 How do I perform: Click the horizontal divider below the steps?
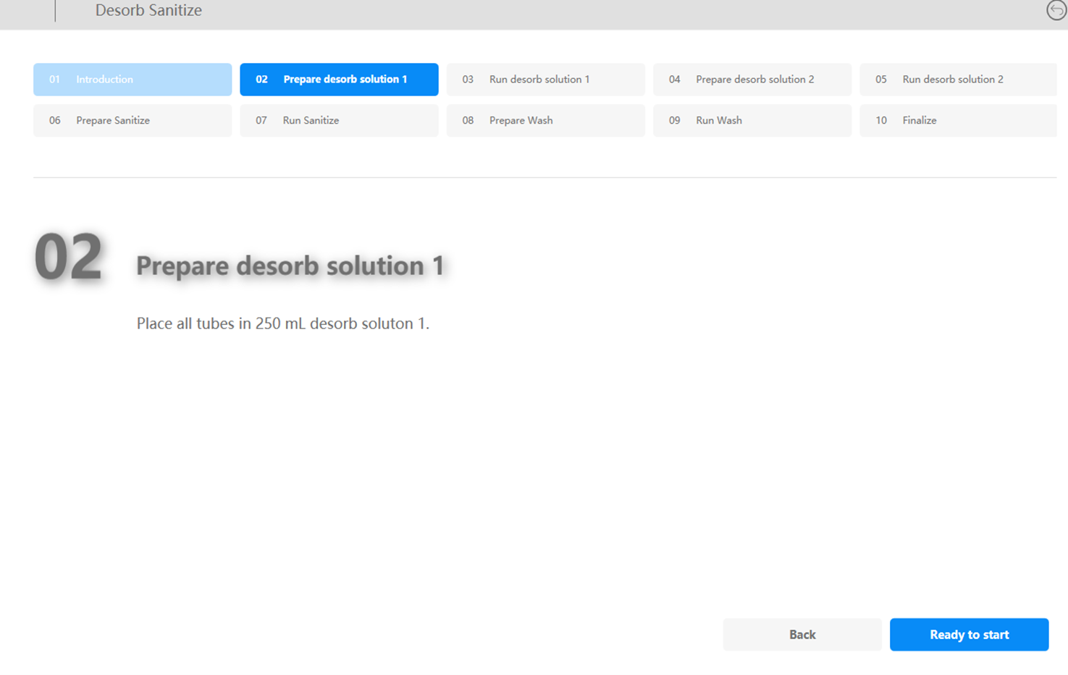544,177
